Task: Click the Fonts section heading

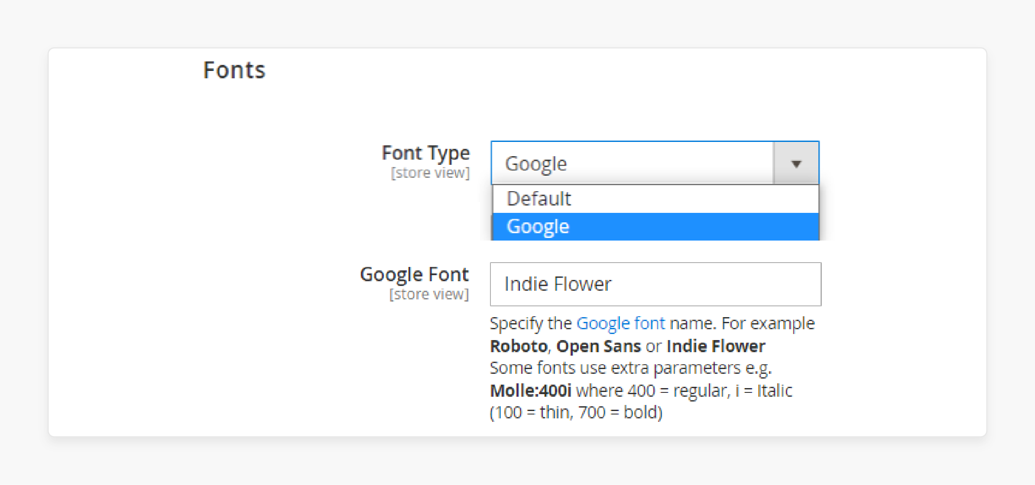Action: point(234,70)
